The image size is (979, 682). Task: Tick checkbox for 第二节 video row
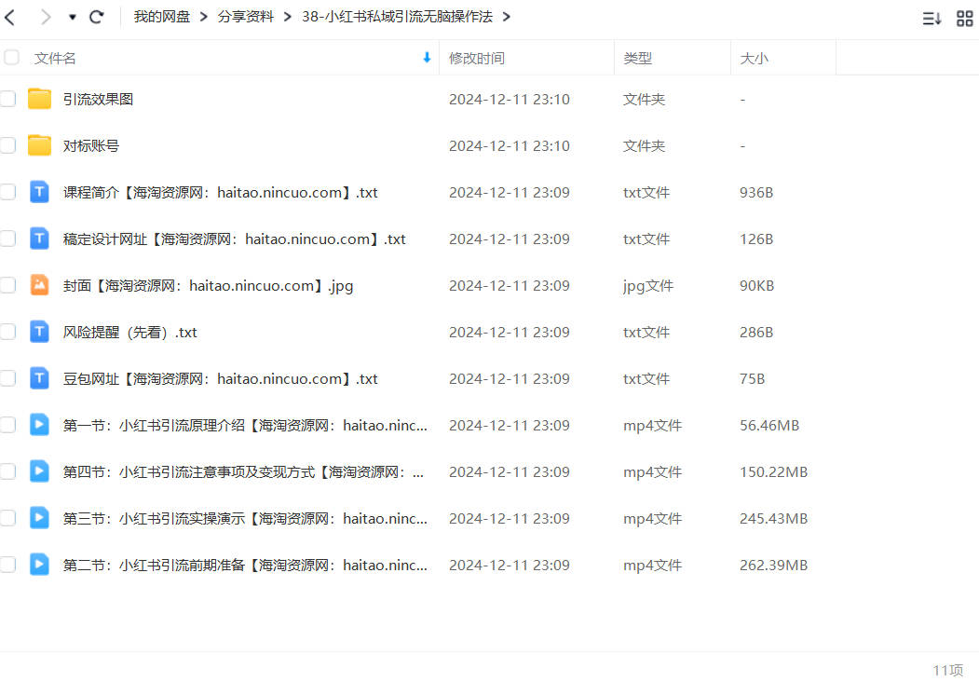7,565
